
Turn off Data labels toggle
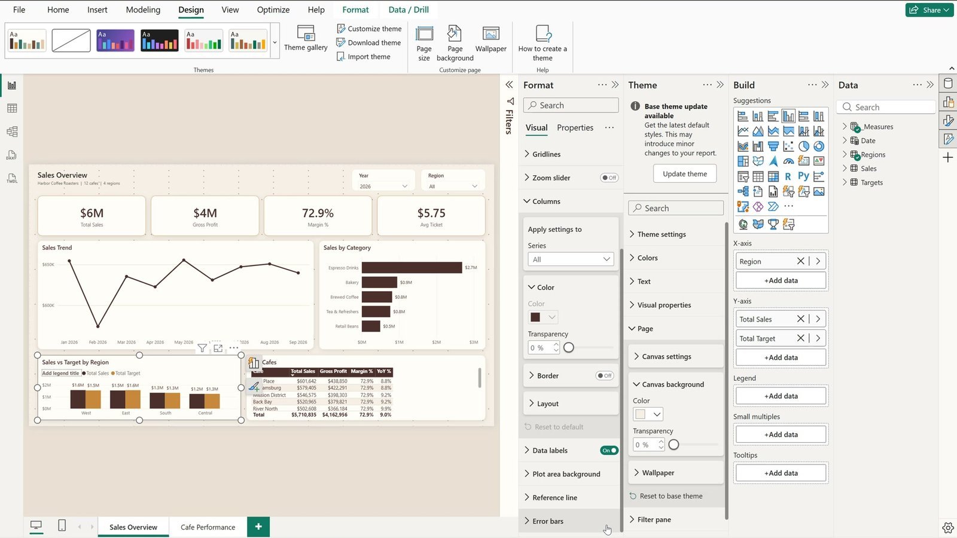click(x=609, y=450)
